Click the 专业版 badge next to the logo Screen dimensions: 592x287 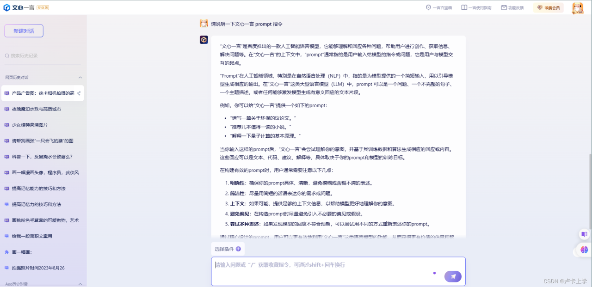pos(43,8)
